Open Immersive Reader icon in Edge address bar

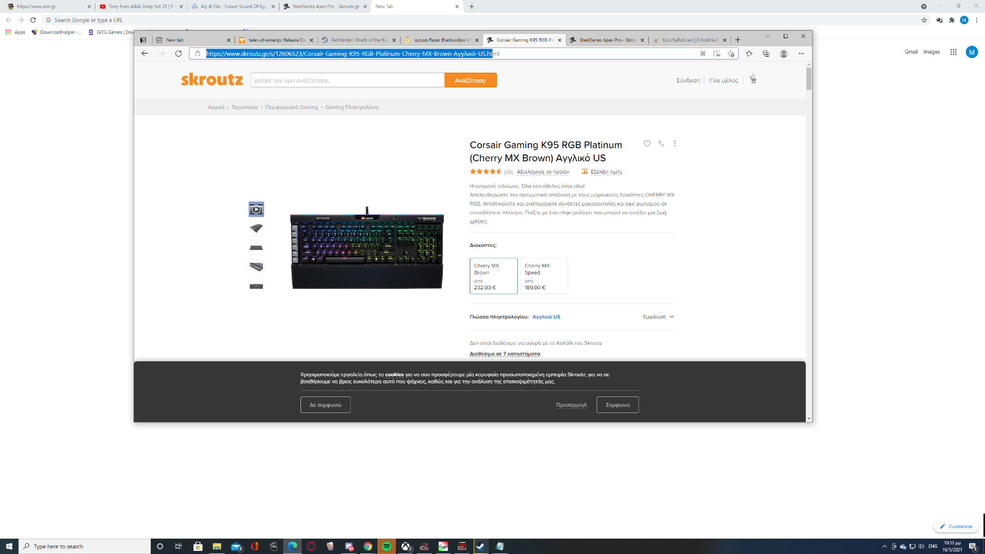[717, 54]
